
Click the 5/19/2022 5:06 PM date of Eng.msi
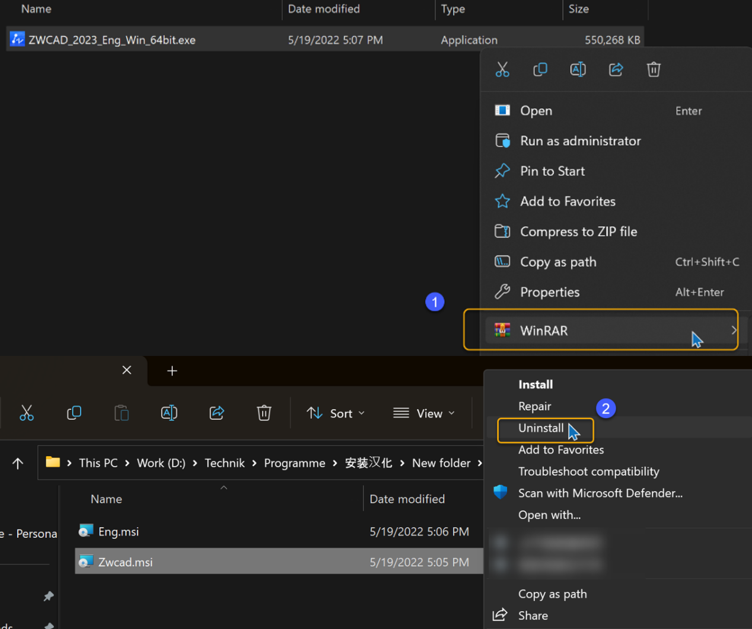419,532
